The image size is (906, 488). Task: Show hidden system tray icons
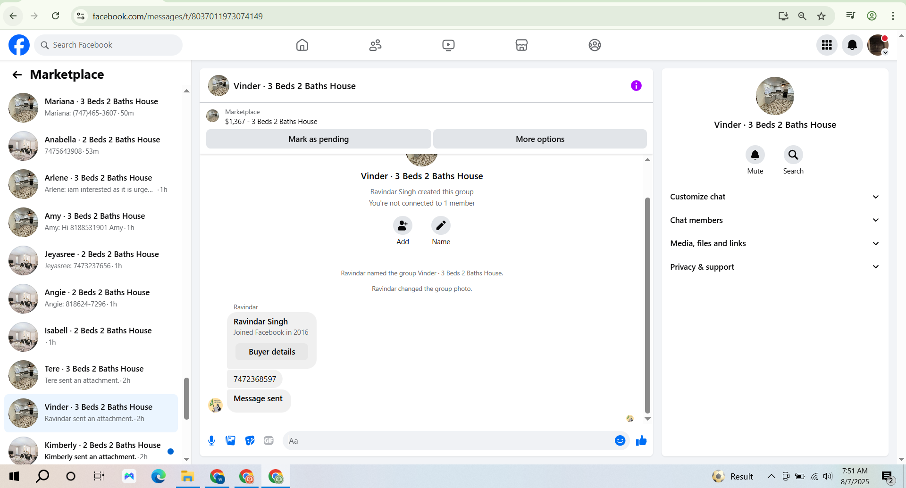(x=771, y=476)
